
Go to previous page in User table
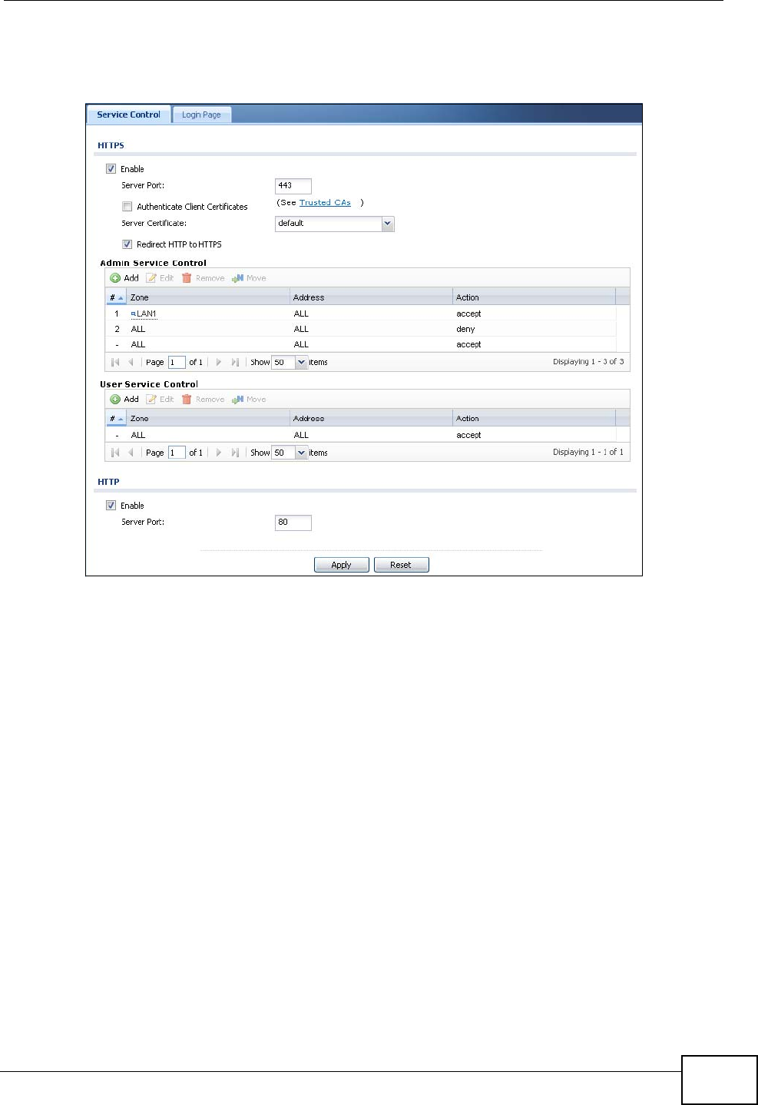click(131, 453)
